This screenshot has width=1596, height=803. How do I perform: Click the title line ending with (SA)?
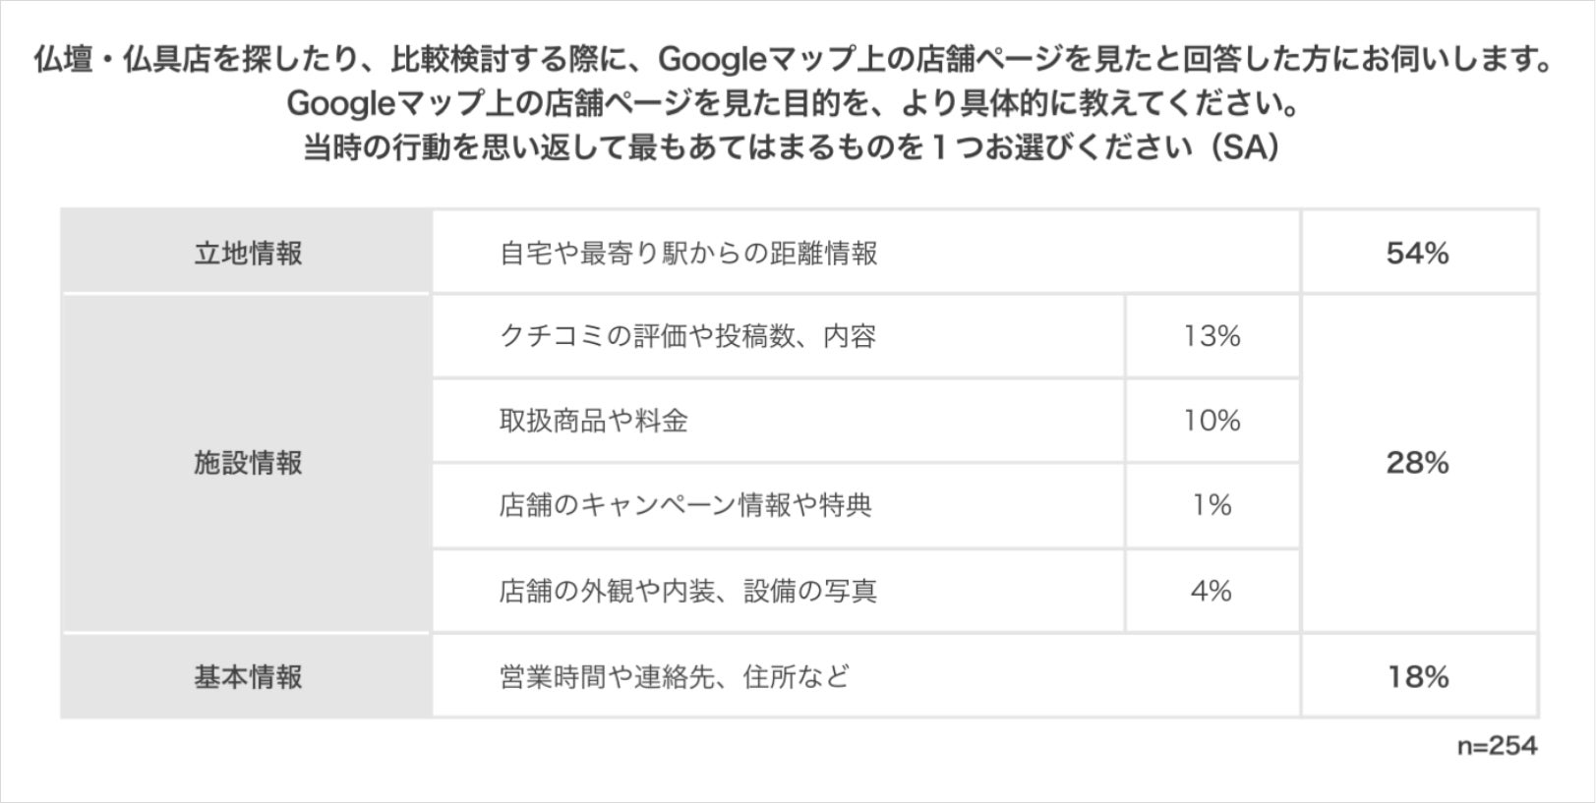click(x=793, y=147)
